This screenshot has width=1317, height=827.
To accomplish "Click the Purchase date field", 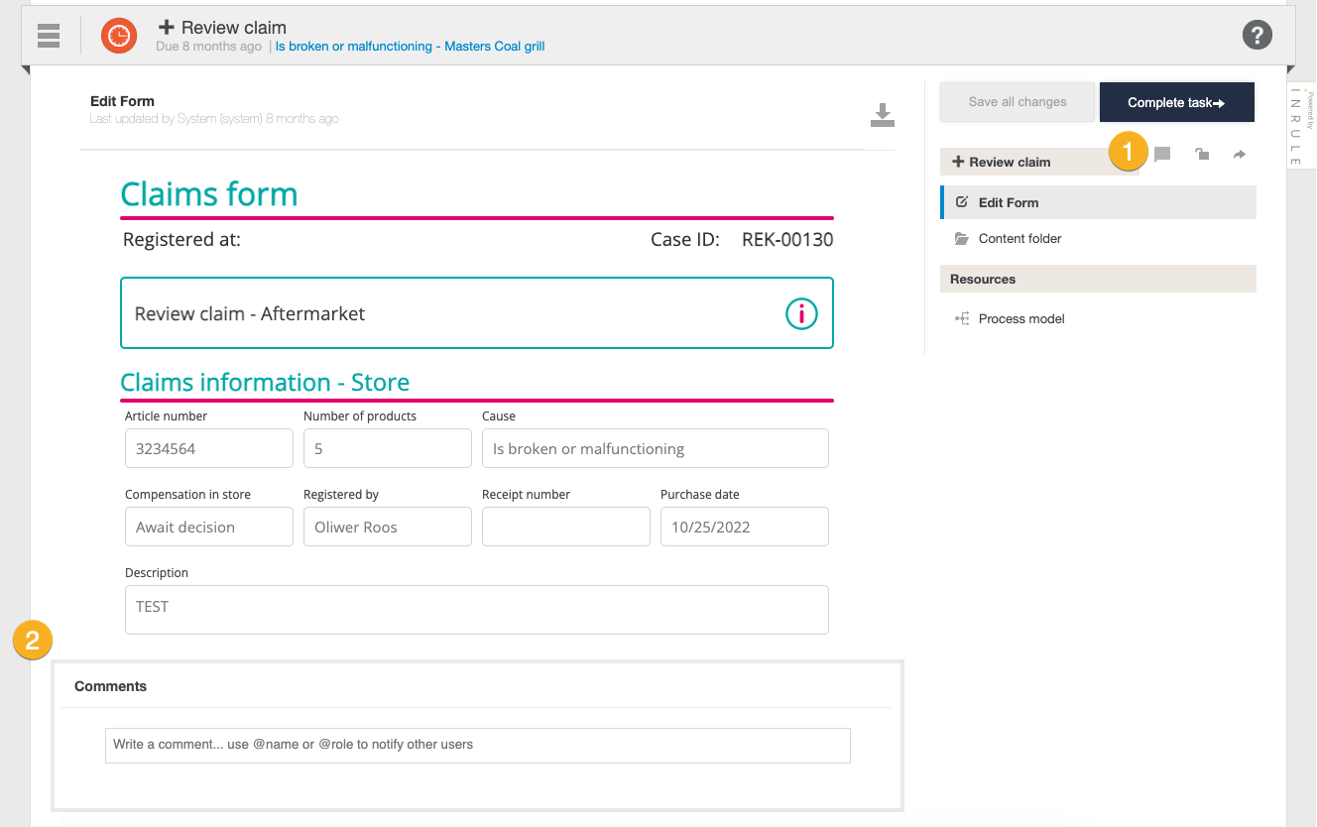I will [744, 526].
